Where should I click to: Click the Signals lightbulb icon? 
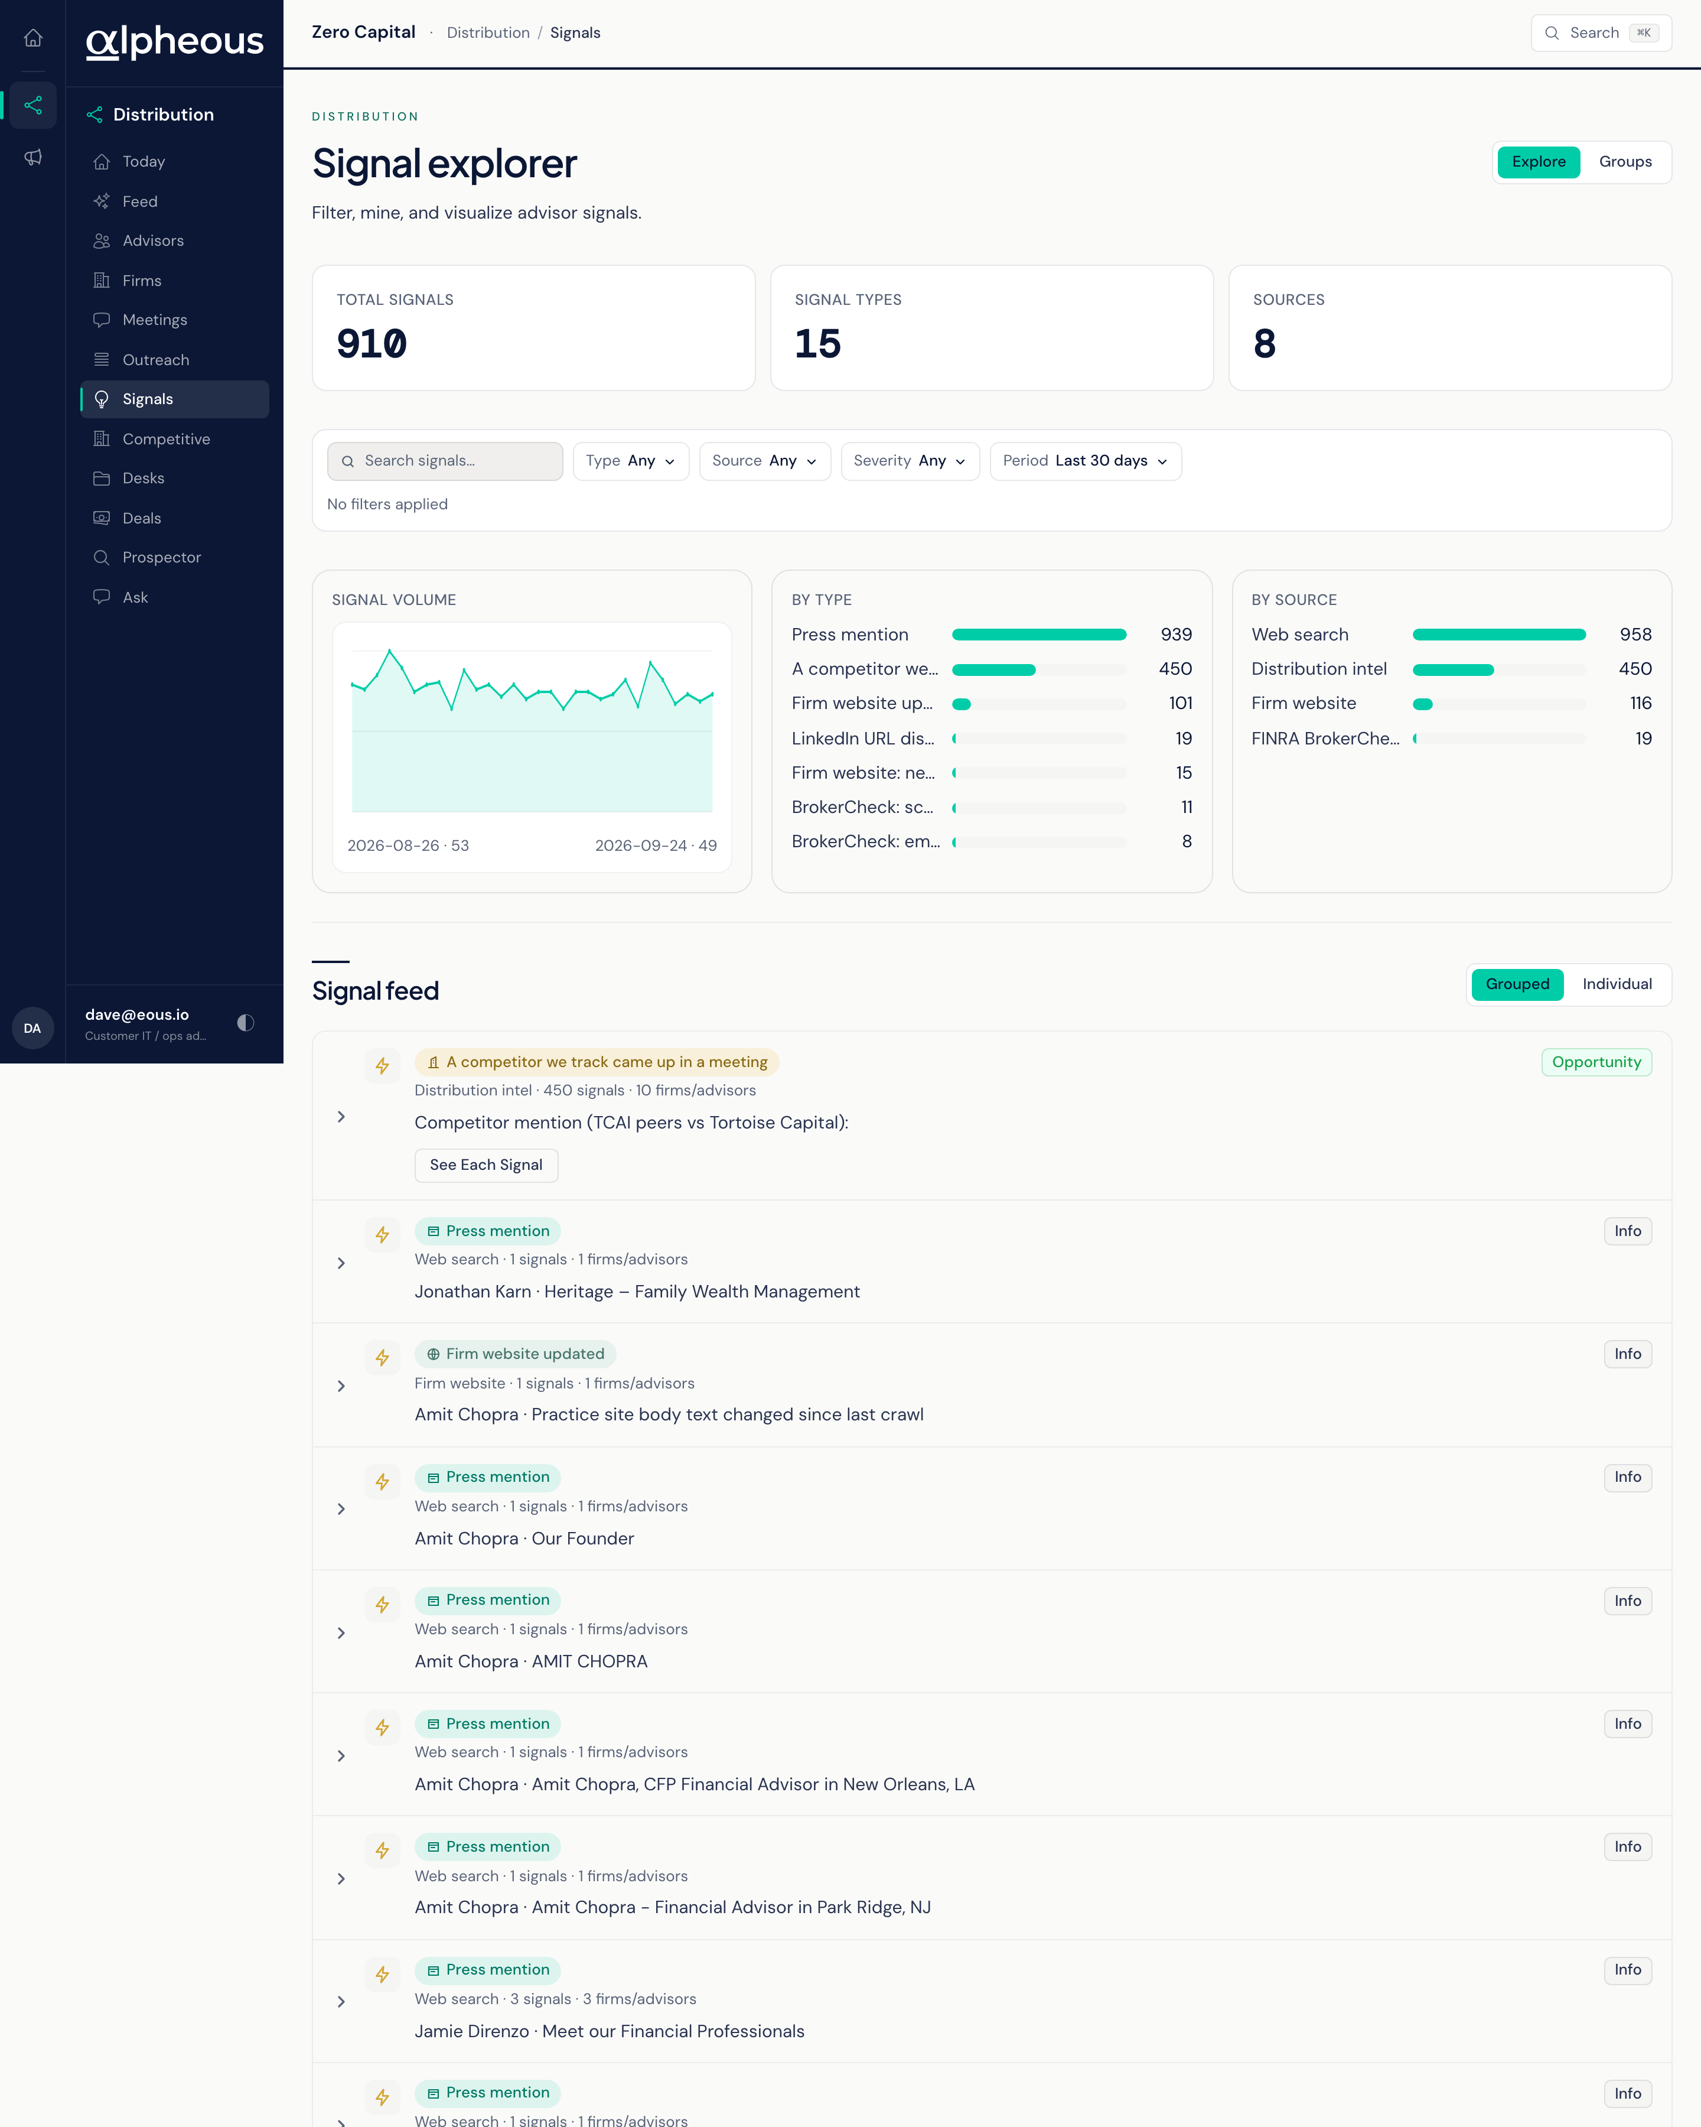[102, 399]
